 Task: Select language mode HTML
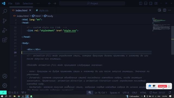[x=143, y=93]
